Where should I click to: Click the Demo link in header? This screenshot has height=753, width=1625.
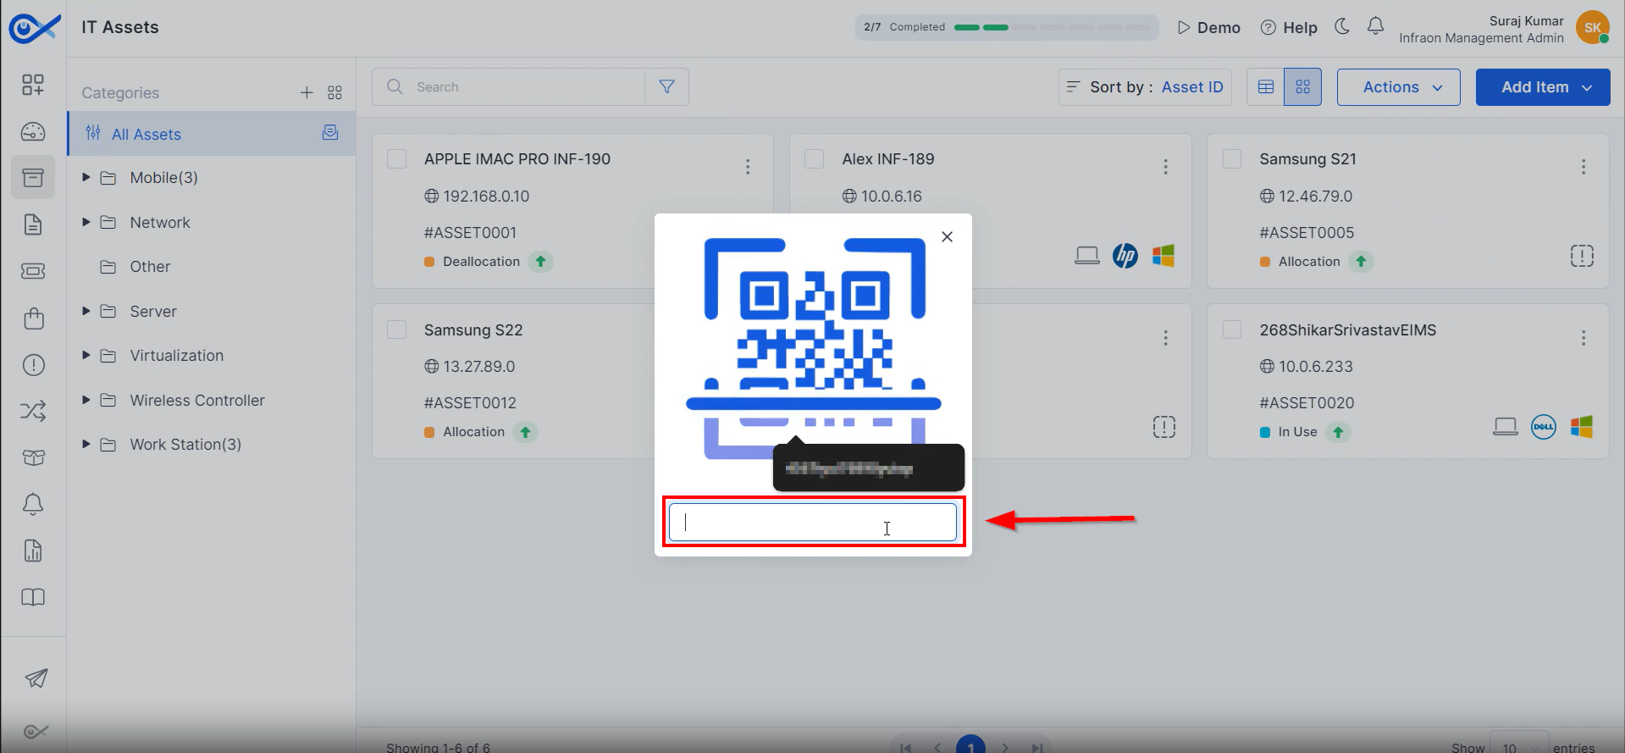[1209, 27]
